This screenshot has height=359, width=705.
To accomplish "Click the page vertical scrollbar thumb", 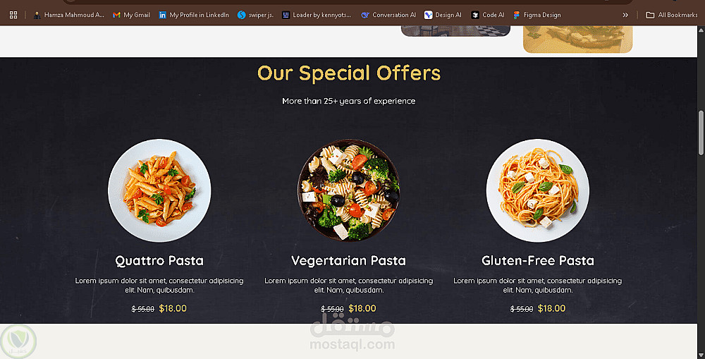I will [701, 133].
